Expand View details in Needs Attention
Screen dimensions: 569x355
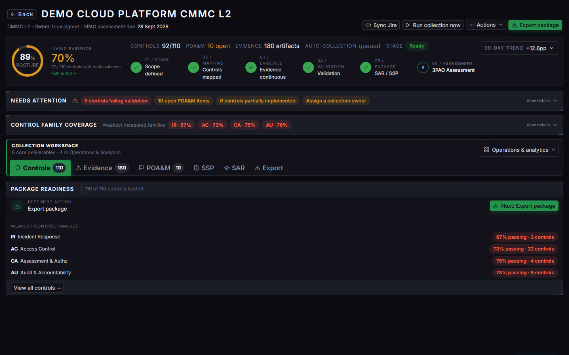click(x=542, y=101)
